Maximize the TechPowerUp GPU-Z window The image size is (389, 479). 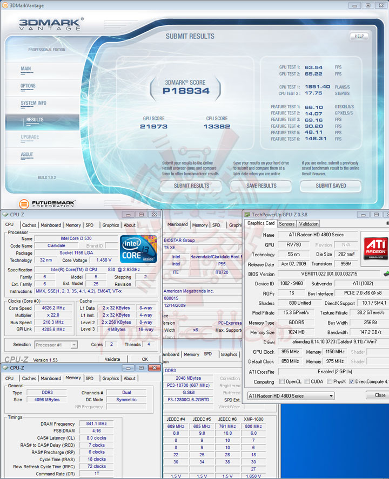coord(377,215)
